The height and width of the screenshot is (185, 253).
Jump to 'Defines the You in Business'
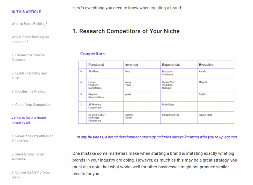(28, 57)
